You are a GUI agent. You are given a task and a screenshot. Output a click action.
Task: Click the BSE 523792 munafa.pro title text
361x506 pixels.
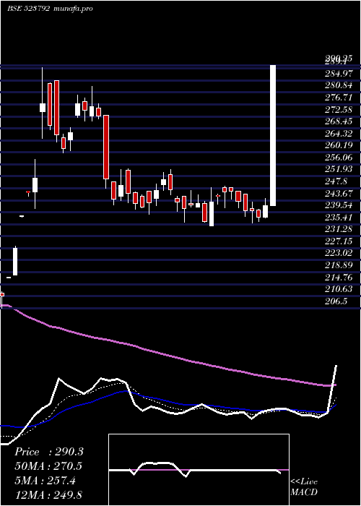point(50,9)
